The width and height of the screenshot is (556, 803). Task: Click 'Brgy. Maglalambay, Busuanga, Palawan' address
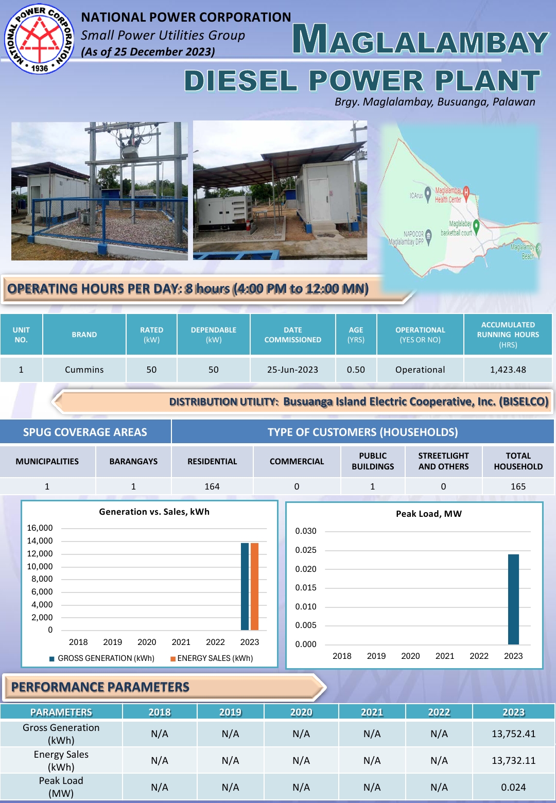point(435,102)
